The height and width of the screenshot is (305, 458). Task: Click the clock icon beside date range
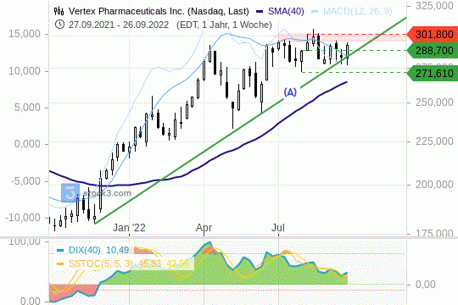pyautogui.click(x=59, y=25)
